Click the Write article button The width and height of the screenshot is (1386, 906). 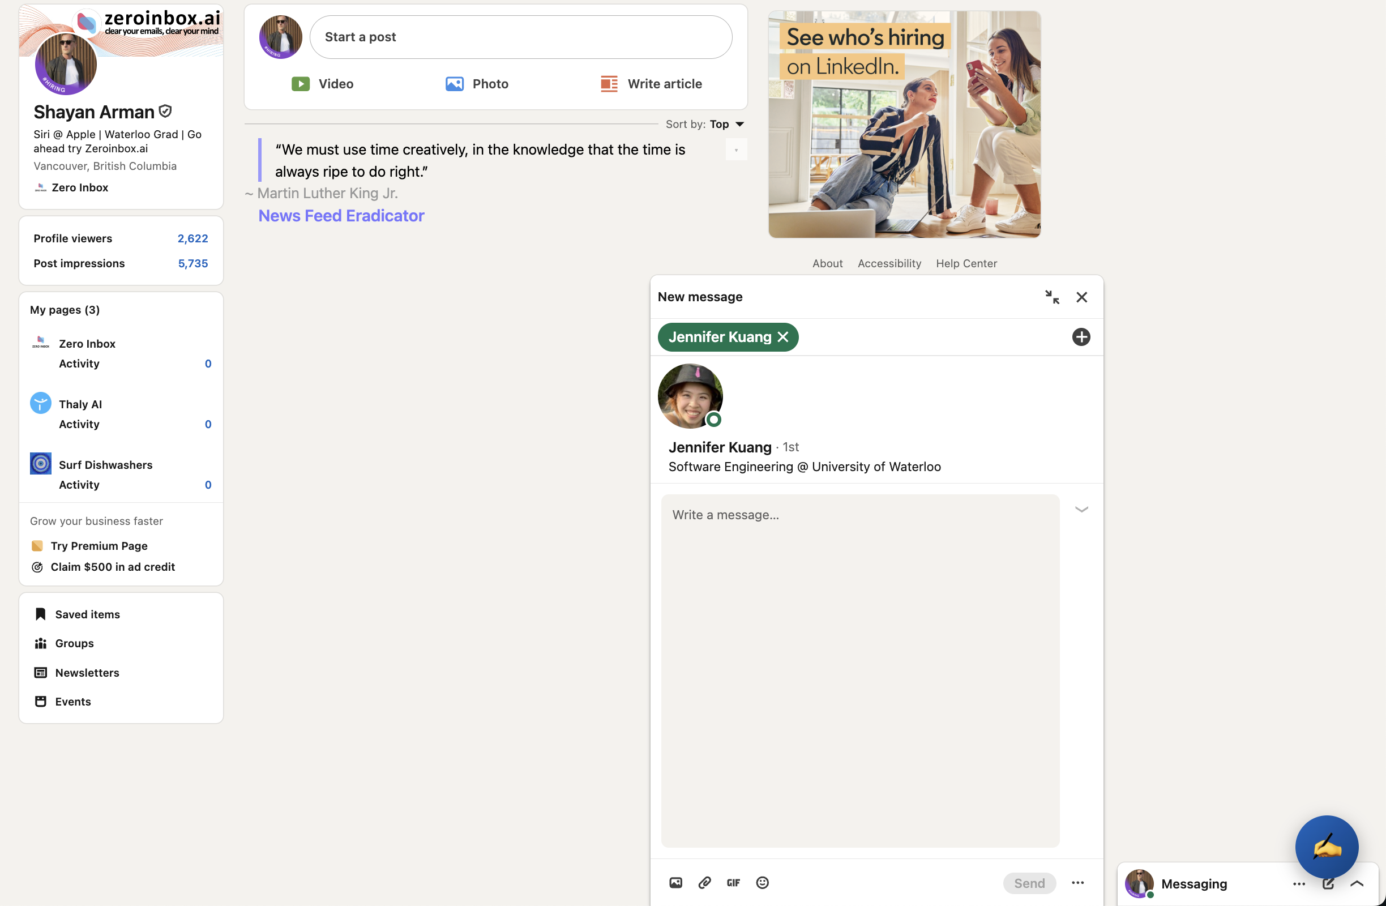coord(651,84)
